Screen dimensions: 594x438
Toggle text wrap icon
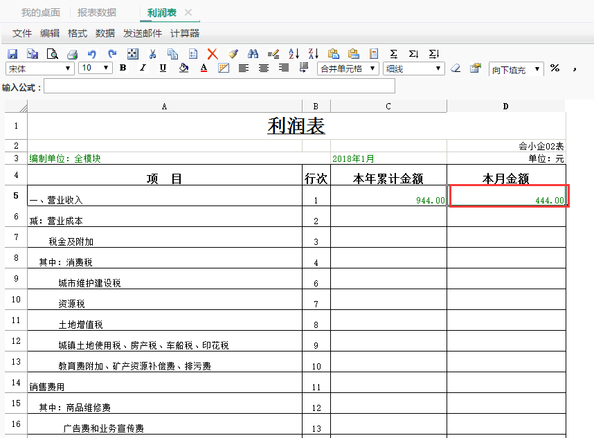(304, 68)
